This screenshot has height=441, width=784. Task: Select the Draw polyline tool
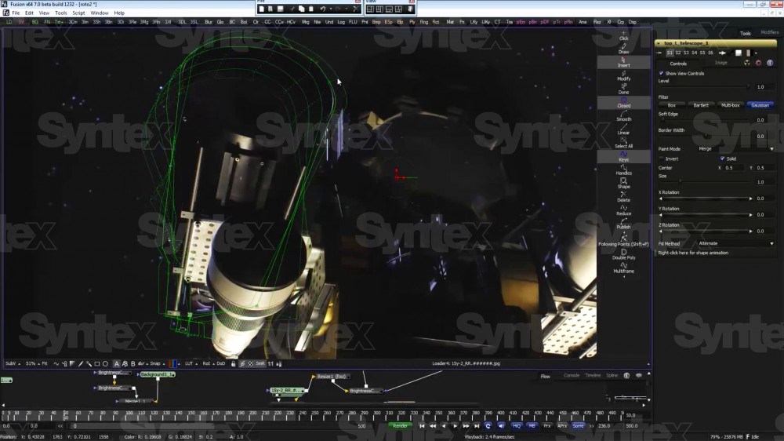[623, 48]
